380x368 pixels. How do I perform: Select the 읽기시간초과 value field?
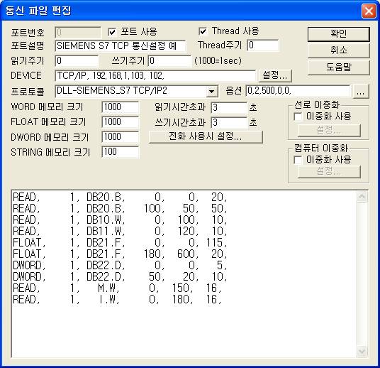pos(229,107)
